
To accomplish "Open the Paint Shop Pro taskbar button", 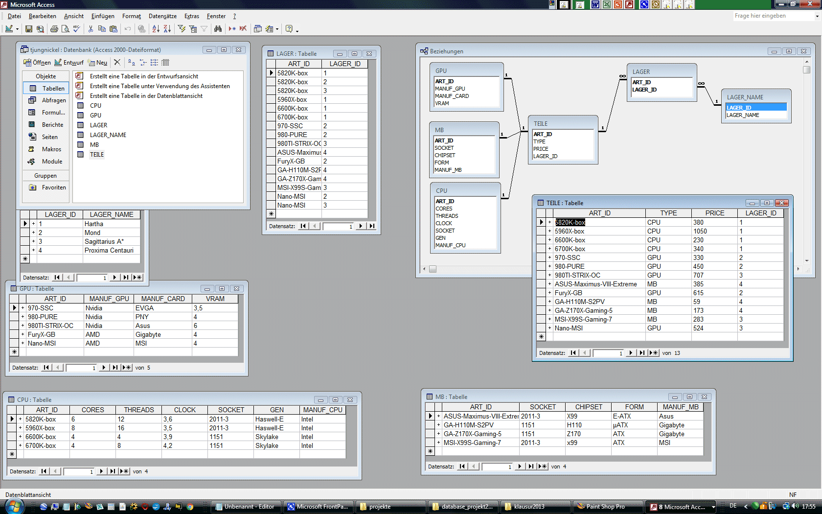I will point(607,506).
